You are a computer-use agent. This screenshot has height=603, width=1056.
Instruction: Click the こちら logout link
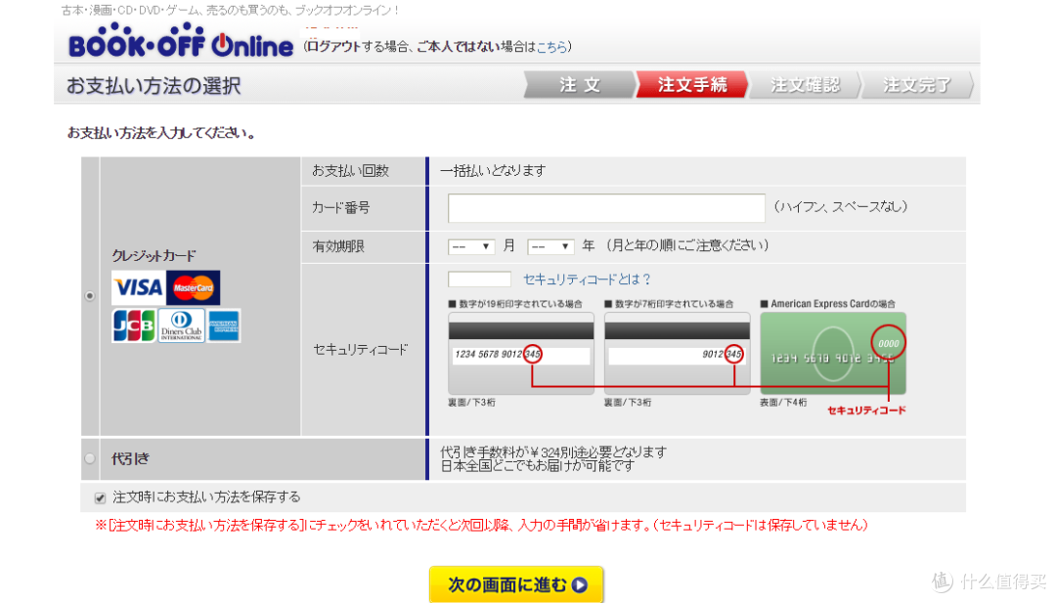pyautogui.click(x=551, y=47)
